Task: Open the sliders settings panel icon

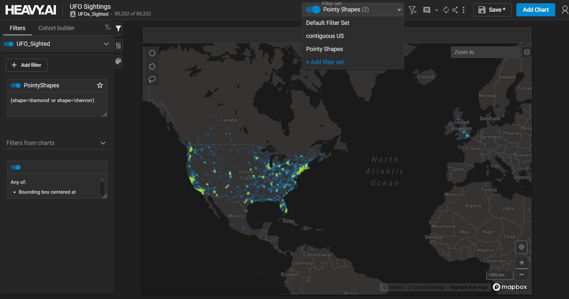Action: (x=118, y=45)
